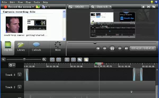The image size is (159, 98).
Task: Jump to next clip button
Action: point(126,48)
